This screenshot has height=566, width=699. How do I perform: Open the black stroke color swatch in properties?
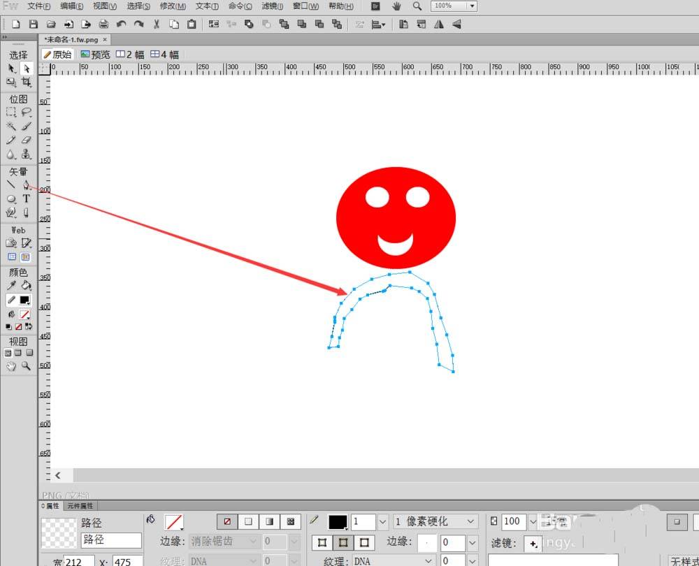tap(338, 522)
